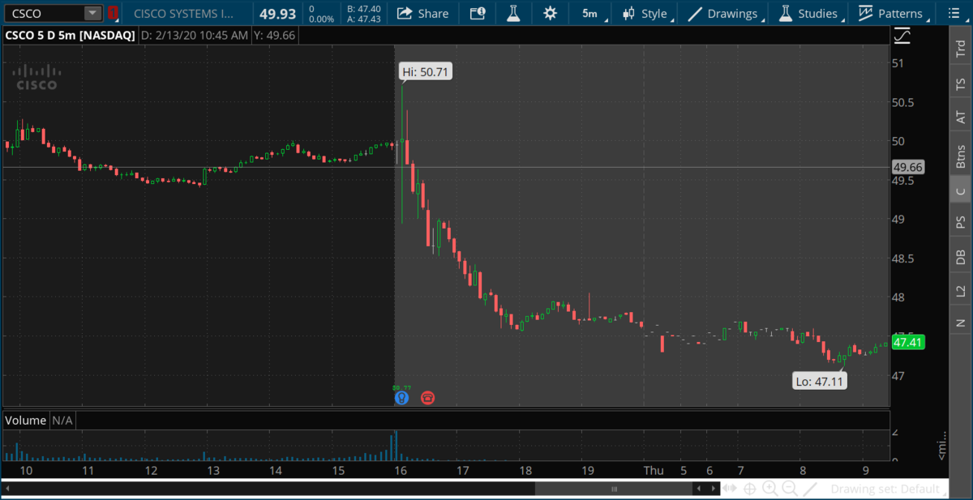The image size is (973, 500).
Task: Click the scroll left arrow on chart scrollbar
Action: point(699,489)
